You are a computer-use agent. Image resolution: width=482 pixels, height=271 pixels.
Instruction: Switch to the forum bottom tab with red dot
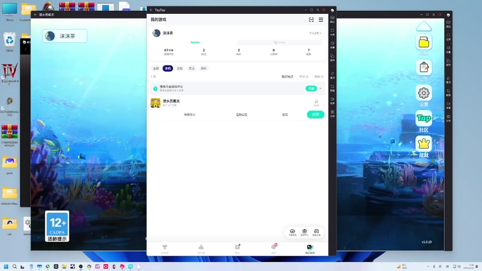point(237,249)
